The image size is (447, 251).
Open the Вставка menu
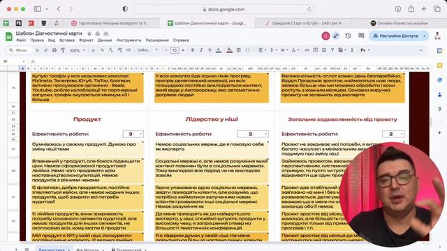click(67, 40)
